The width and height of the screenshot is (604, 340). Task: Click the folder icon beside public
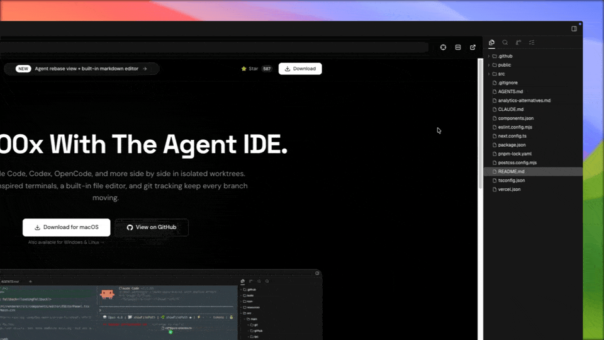495,65
